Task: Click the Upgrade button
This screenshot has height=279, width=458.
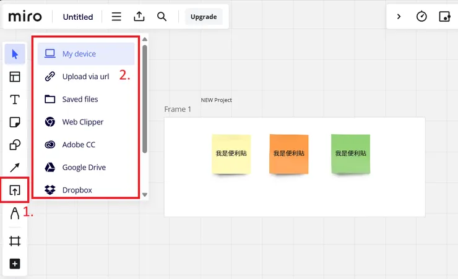Action: (204, 17)
